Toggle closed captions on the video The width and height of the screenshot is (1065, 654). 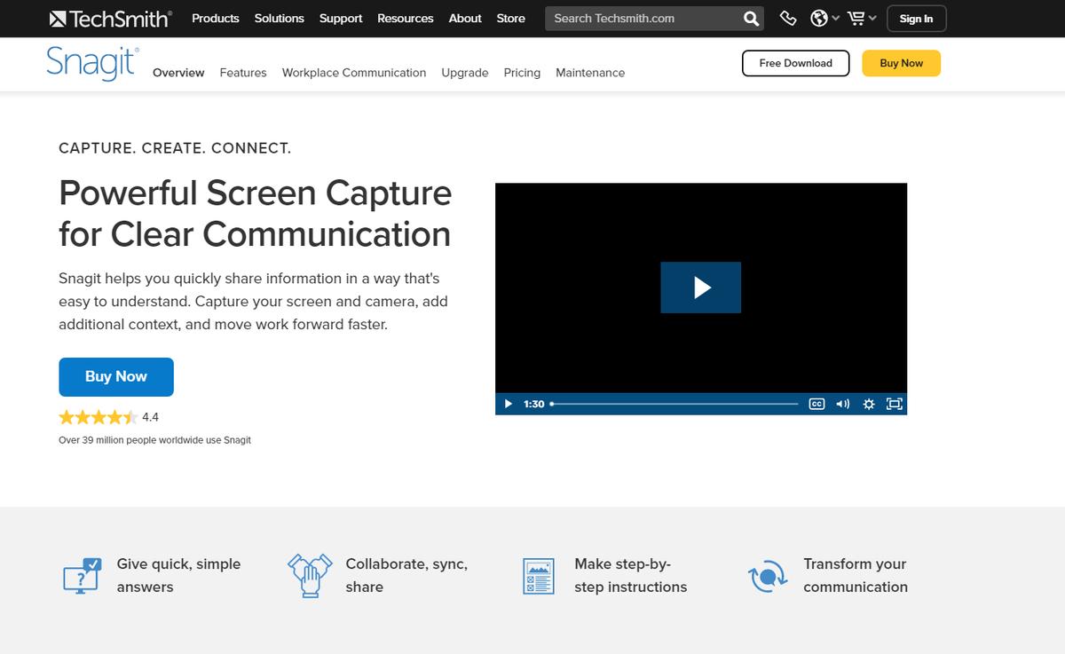pos(816,404)
